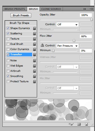
Task: Click the lock icon beside Dual Brush
Action: click(x=34, y=44)
